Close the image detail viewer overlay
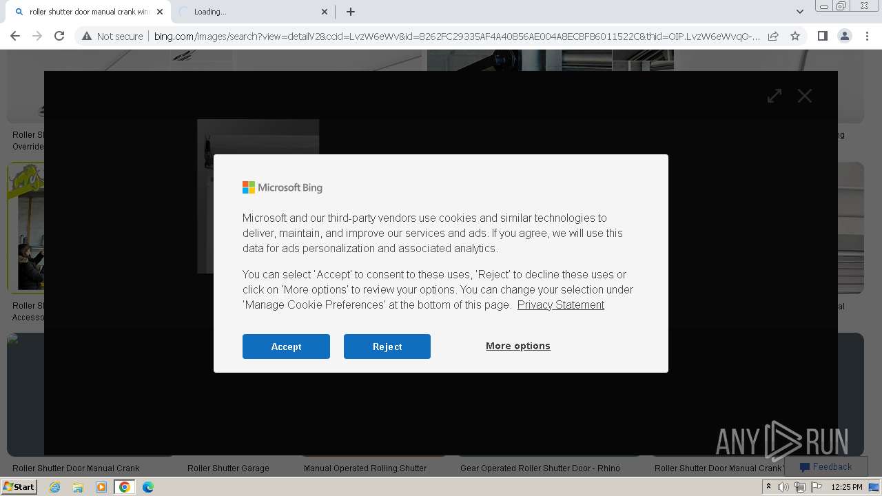This screenshot has height=496, width=882. click(x=805, y=96)
